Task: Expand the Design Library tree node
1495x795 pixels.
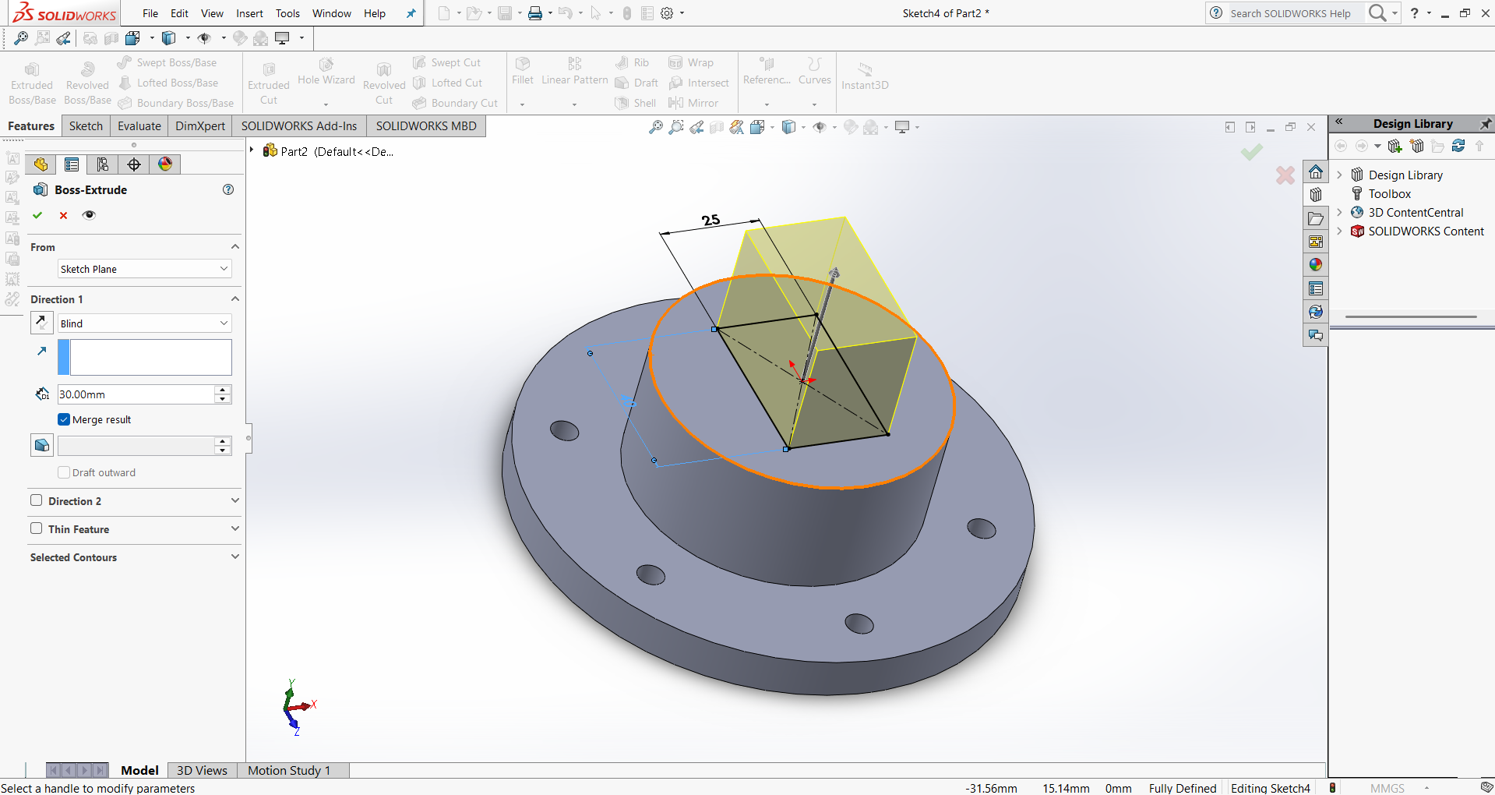Action: [1339, 175]
